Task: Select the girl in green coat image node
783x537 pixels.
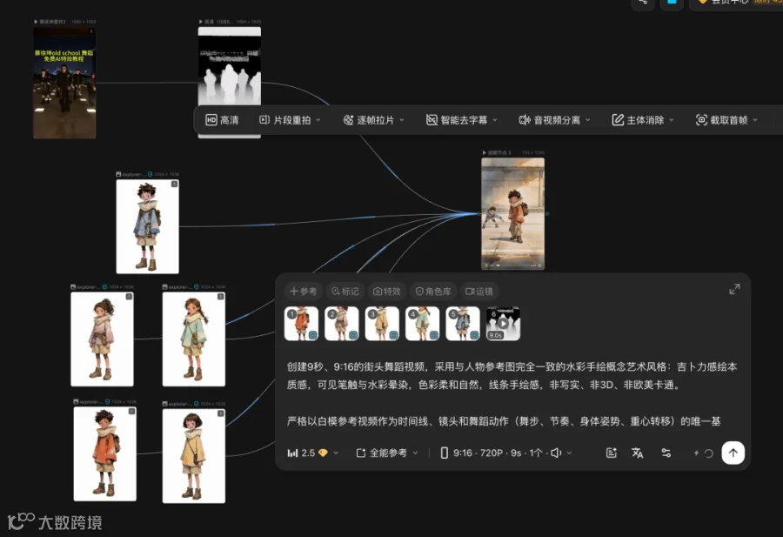Action: click(x=194, y=339)
